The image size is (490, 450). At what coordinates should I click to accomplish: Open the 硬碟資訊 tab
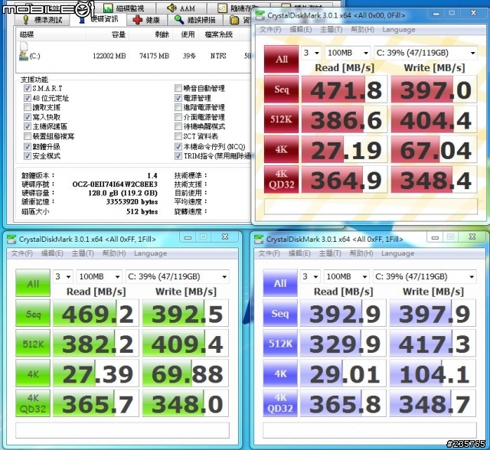pyautogui.click(x=98, y=19)
